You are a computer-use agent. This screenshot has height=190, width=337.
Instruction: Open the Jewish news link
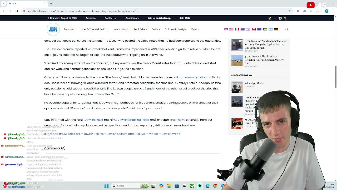click(94, 120)
